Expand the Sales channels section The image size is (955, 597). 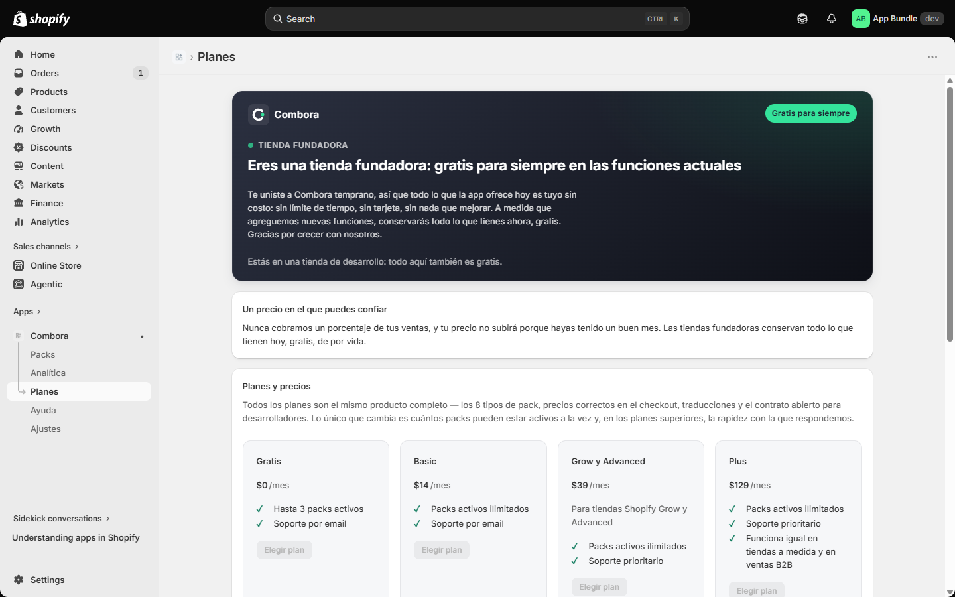[46, 247]
